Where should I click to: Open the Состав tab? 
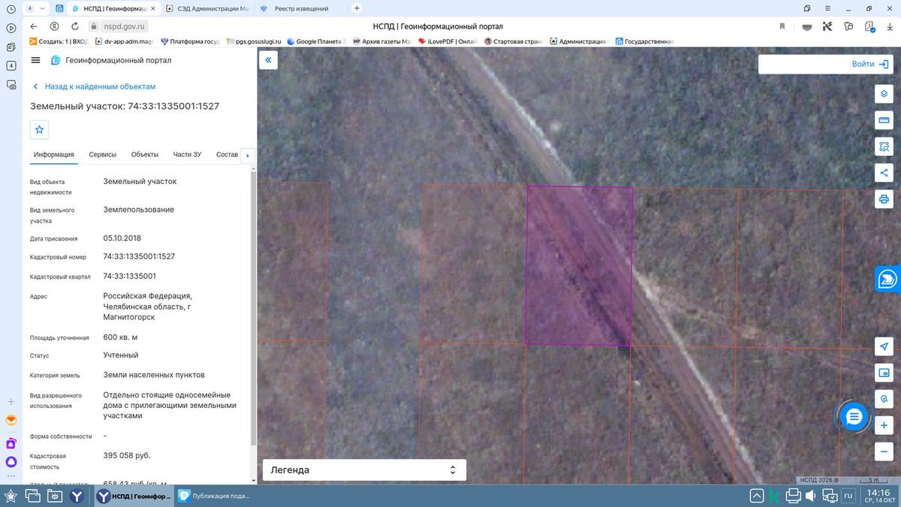pos(227,155)
